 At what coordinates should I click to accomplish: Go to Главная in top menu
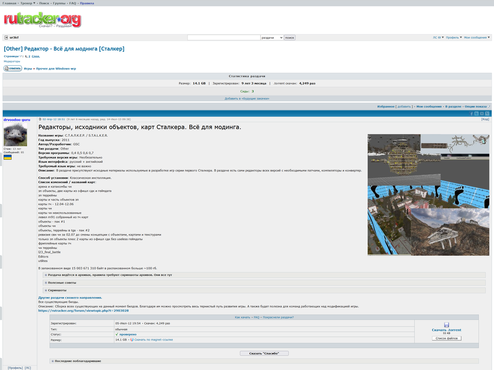pos(9,3)
